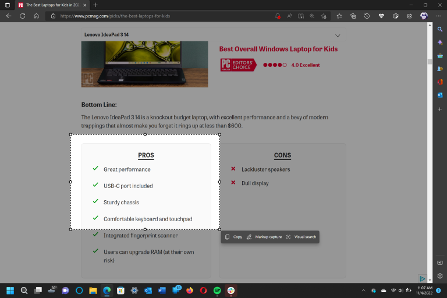This screenshot has height=298, width=447.
Task: Open the Favorites list
Action: 339,16
